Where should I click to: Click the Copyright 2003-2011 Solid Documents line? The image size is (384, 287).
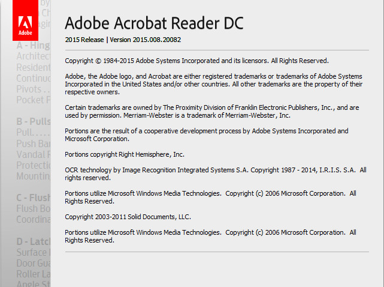point(128,217)
